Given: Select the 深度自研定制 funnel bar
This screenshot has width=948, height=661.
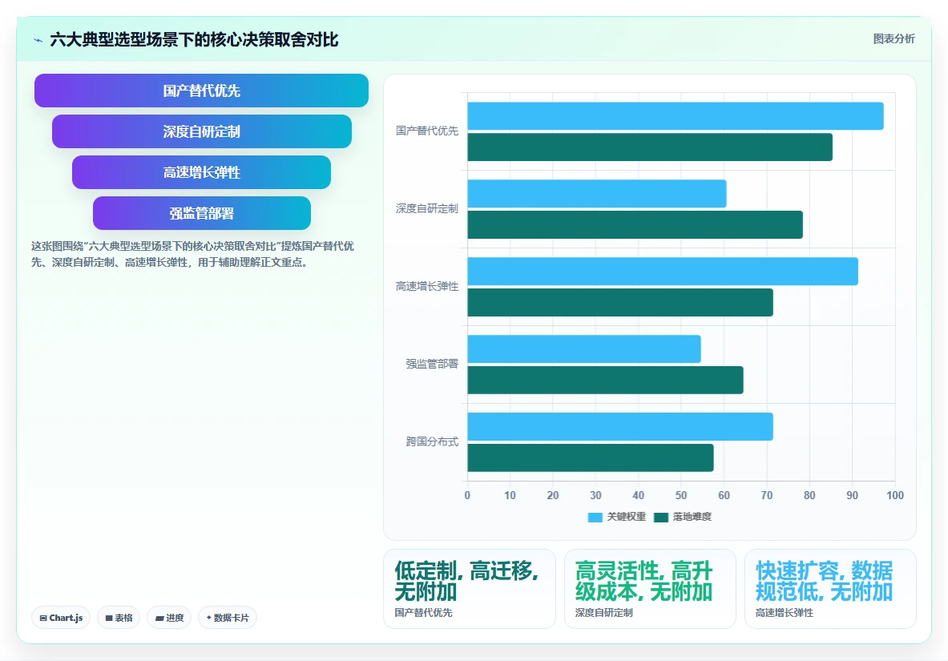Looking at the screenshot, I should coord(201,131).
